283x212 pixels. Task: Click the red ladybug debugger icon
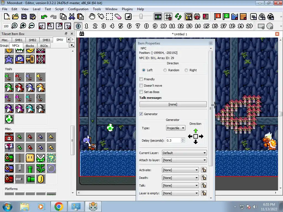(x=197, y=17)
